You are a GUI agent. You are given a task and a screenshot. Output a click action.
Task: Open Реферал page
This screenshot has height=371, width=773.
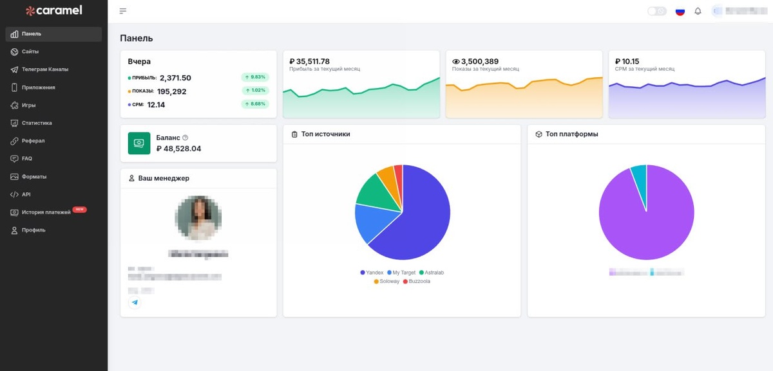point(53,141)
